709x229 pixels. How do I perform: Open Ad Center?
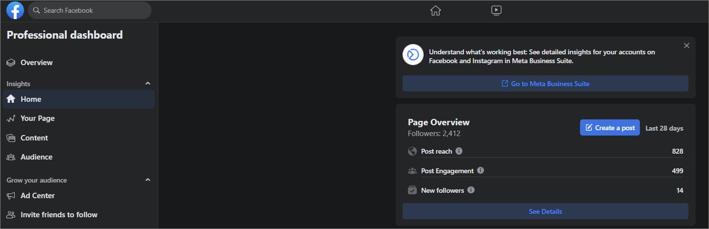[79, 196]
